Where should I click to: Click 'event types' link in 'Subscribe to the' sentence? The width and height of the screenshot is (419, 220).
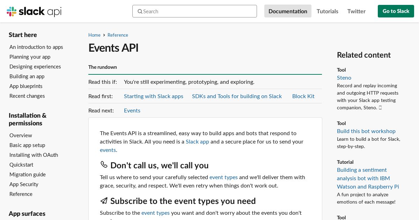[155, 213]
